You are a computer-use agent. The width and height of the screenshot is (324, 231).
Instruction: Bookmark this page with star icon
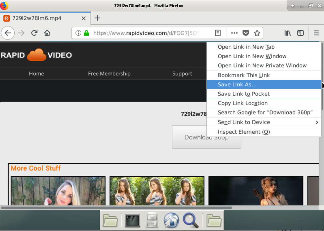pyautogui.click(x=257, y=33)
